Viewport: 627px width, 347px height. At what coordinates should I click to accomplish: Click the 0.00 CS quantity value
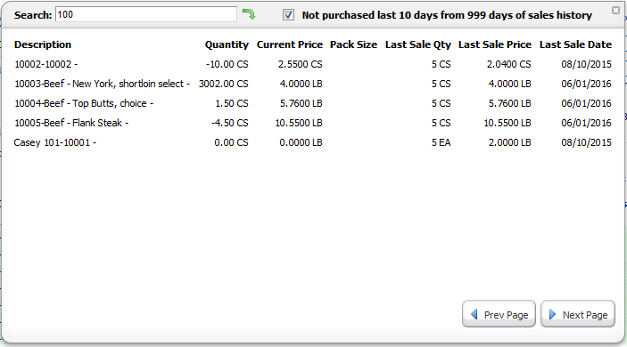coord(231,142)
